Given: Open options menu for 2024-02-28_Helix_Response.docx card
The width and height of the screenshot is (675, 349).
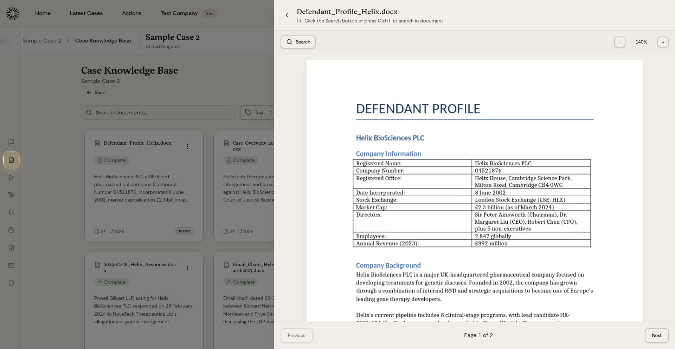Looking at the screenshot, I should click(x=187, y=268).
